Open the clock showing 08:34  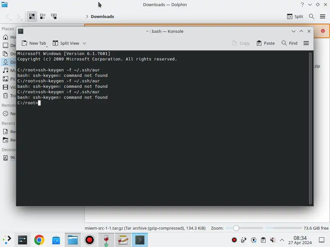(x=300, y=240)
